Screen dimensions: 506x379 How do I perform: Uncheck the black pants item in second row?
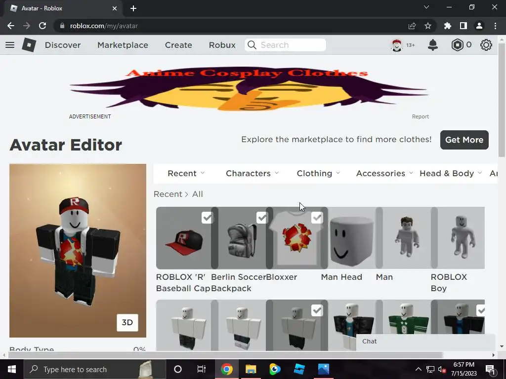point(317,311)
